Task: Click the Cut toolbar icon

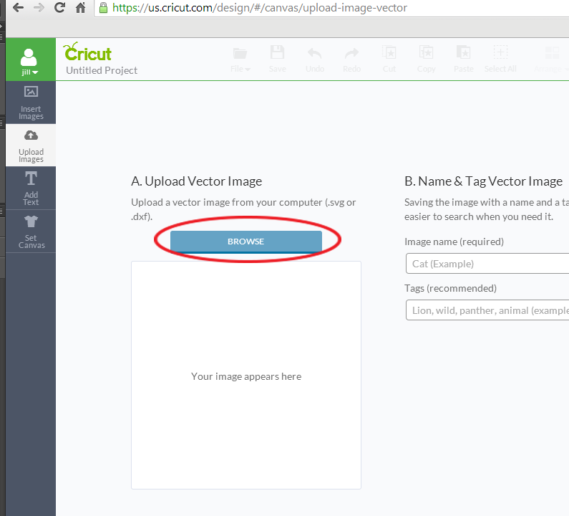Action: click(389, 59)
